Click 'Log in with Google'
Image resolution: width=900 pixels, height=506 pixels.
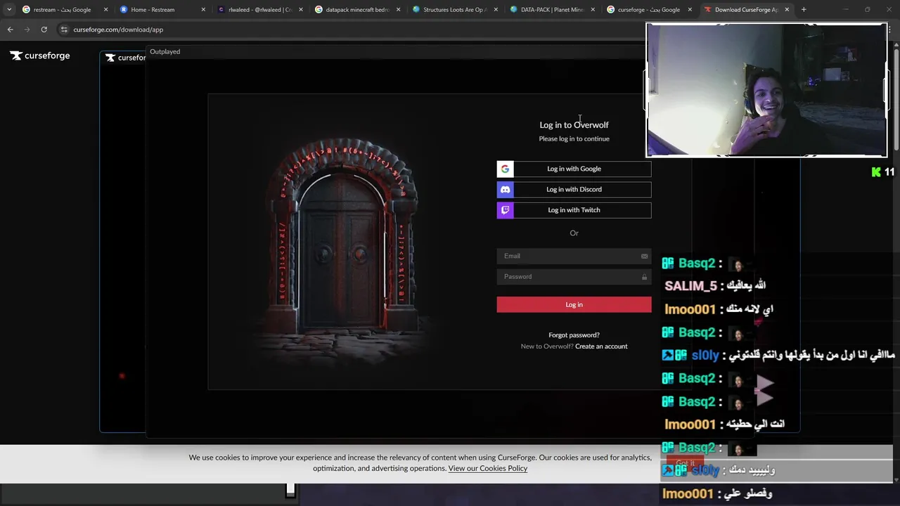tap(574, 169)
